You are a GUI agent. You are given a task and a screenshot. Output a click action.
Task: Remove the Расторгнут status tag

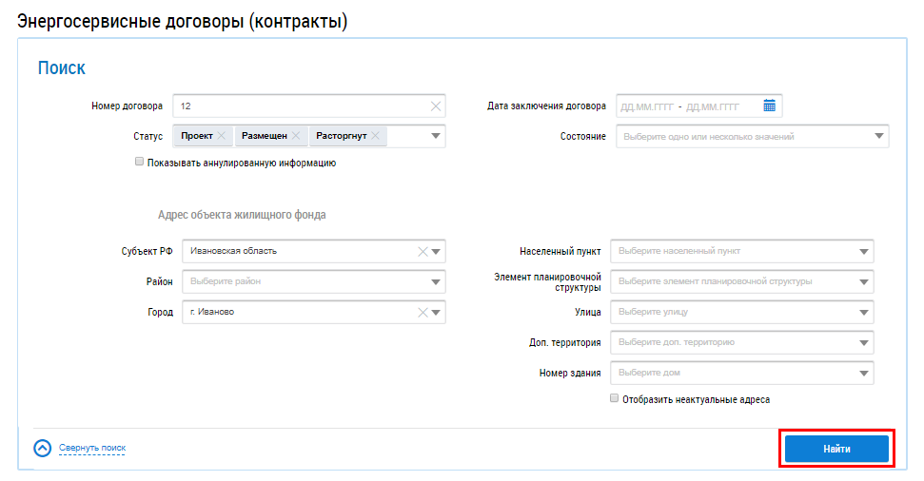(376, 136)
